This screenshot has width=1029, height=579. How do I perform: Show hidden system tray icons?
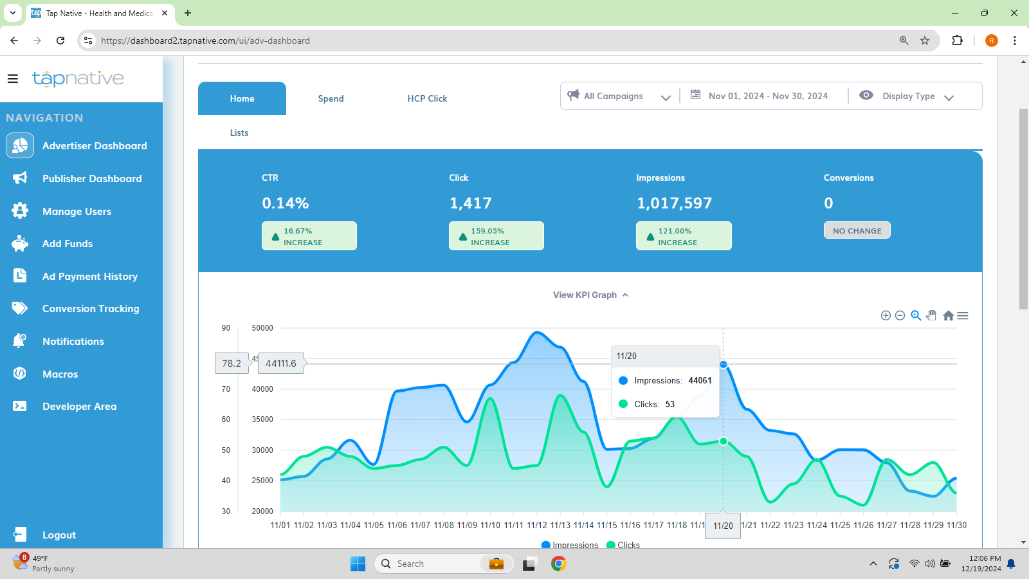coord(873,564)
